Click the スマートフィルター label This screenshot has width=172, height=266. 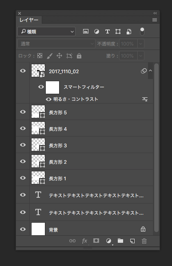click(x=84, y=87)
